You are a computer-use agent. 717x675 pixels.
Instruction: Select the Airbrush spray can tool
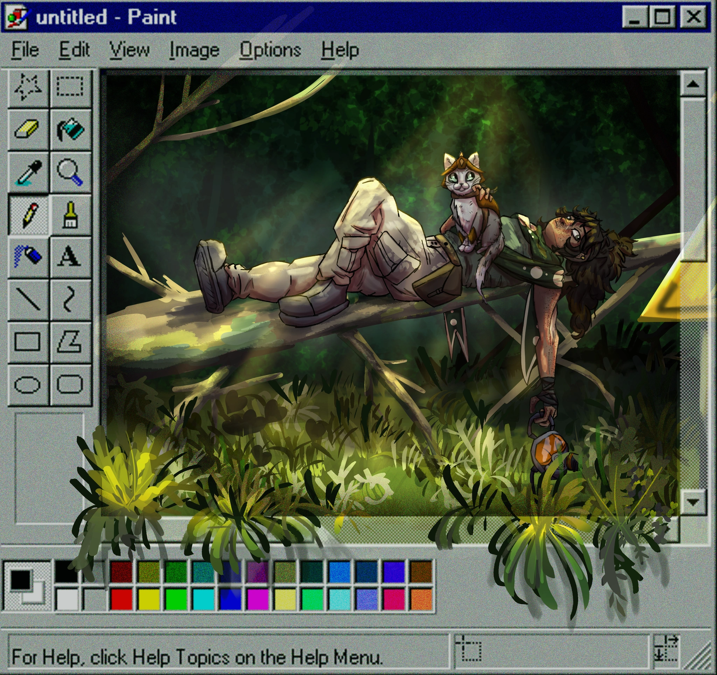pyautogui.click(x=28, y=257)
